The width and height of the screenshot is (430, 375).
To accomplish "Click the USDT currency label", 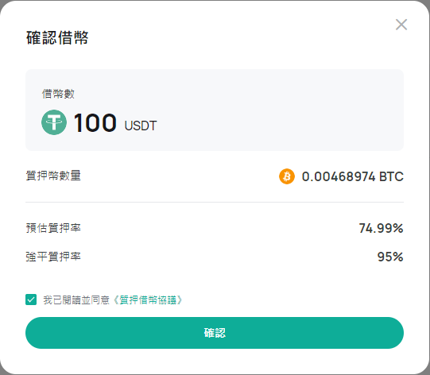I will (x=141, y=126).
